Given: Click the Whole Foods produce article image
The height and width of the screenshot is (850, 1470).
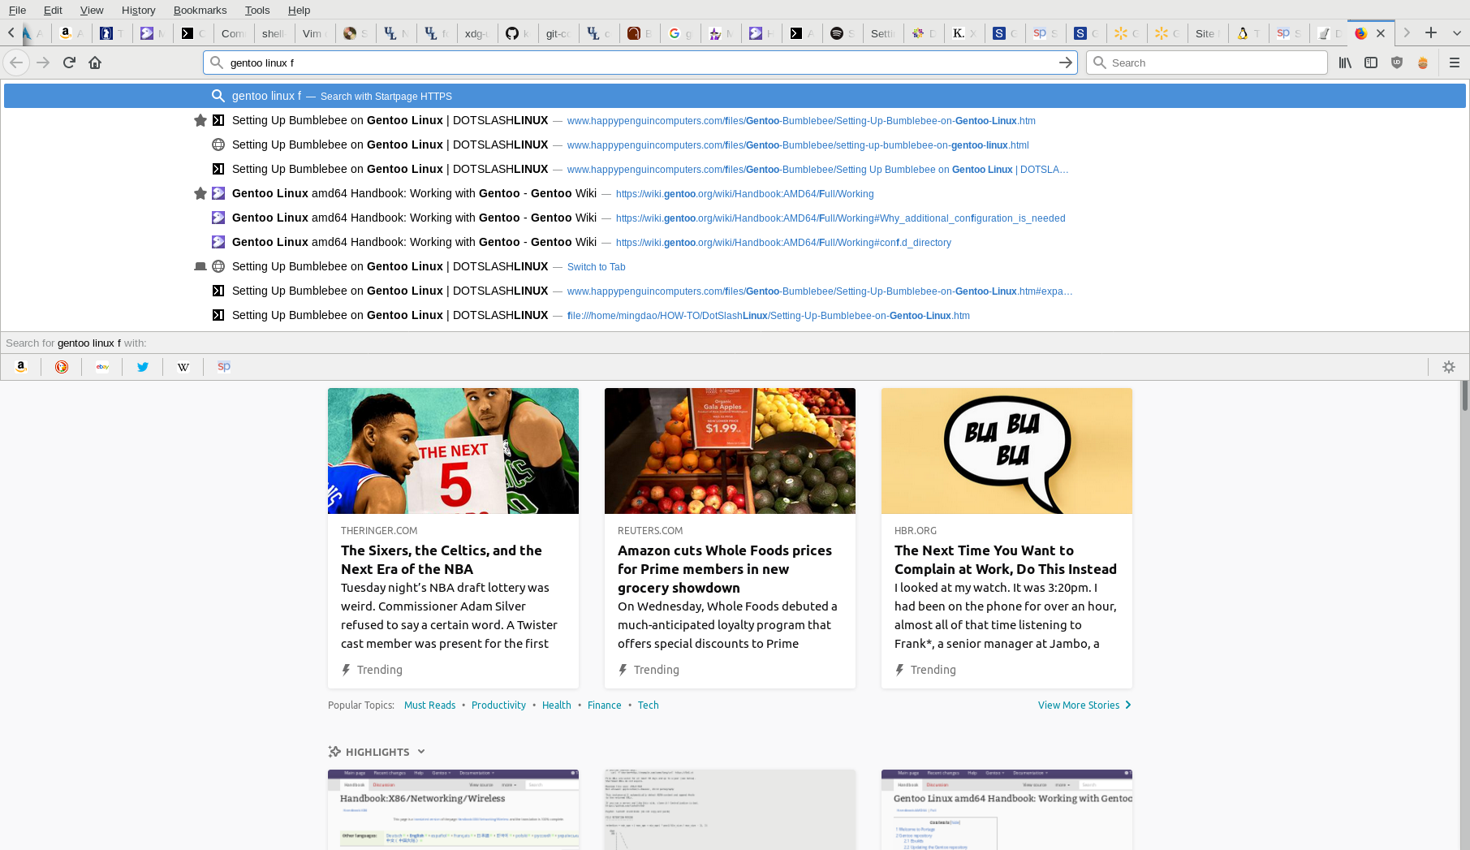Looking at the screenshot, I should (x=730, y=451).
